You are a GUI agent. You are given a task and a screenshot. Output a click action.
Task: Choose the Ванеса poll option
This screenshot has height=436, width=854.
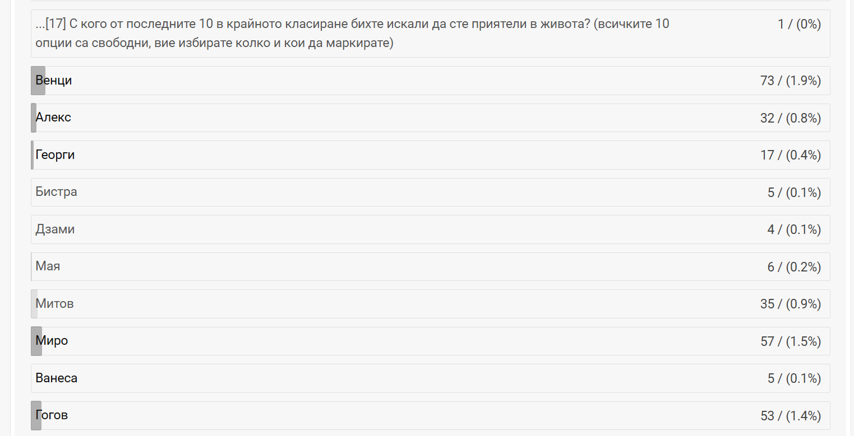tap(56, 378)
